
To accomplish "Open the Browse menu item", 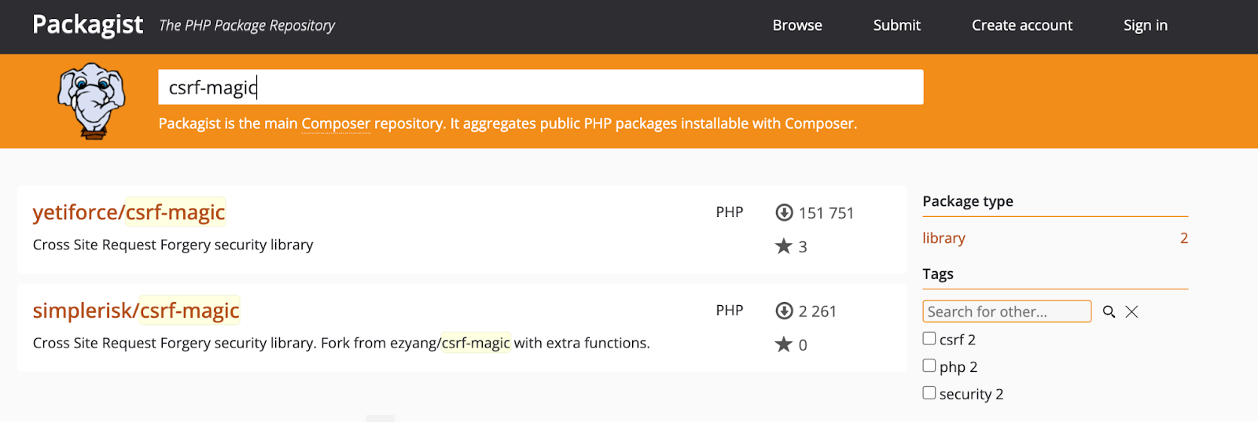I will pos(796,25).
